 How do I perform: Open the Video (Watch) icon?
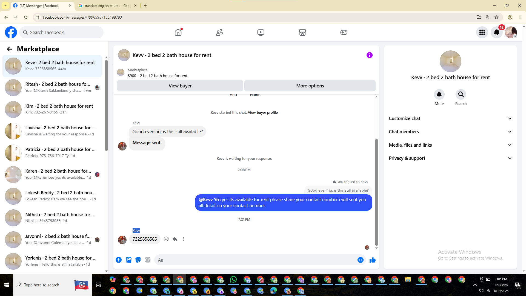(x=261, y=32)
